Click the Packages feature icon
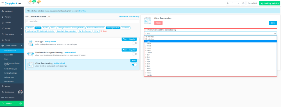 (30, 43)
